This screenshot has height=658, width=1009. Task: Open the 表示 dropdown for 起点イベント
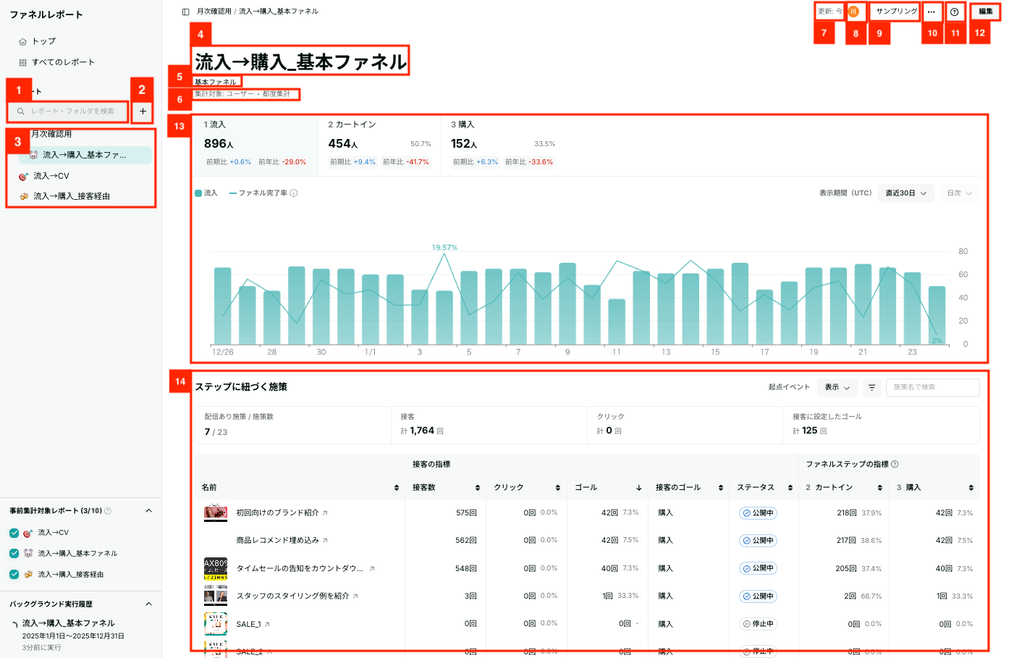[837, 387]
